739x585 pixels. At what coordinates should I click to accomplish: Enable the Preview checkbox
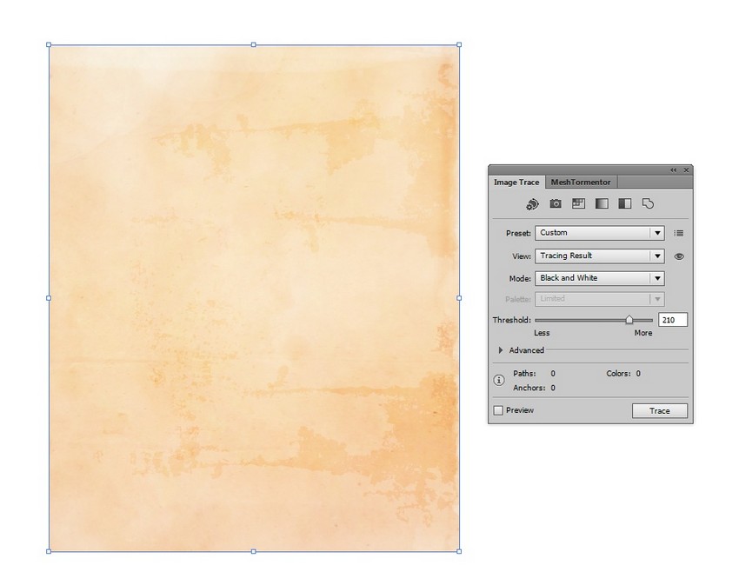click(x=497, y=409)
